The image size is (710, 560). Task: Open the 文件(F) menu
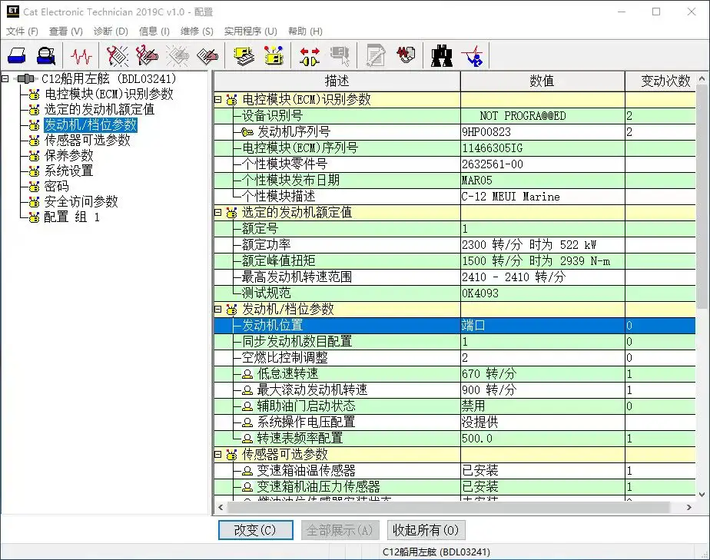22,31
